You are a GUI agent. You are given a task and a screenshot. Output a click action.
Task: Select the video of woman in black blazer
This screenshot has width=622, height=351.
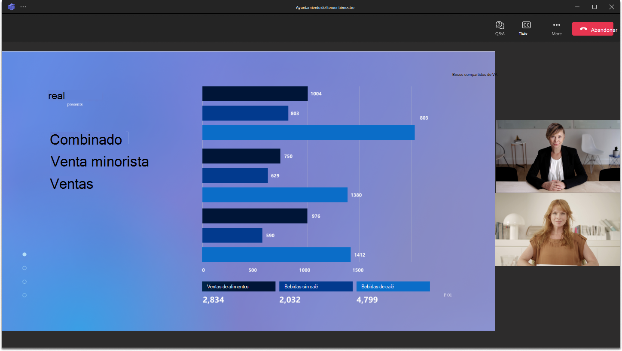click(x=558, y=156)
